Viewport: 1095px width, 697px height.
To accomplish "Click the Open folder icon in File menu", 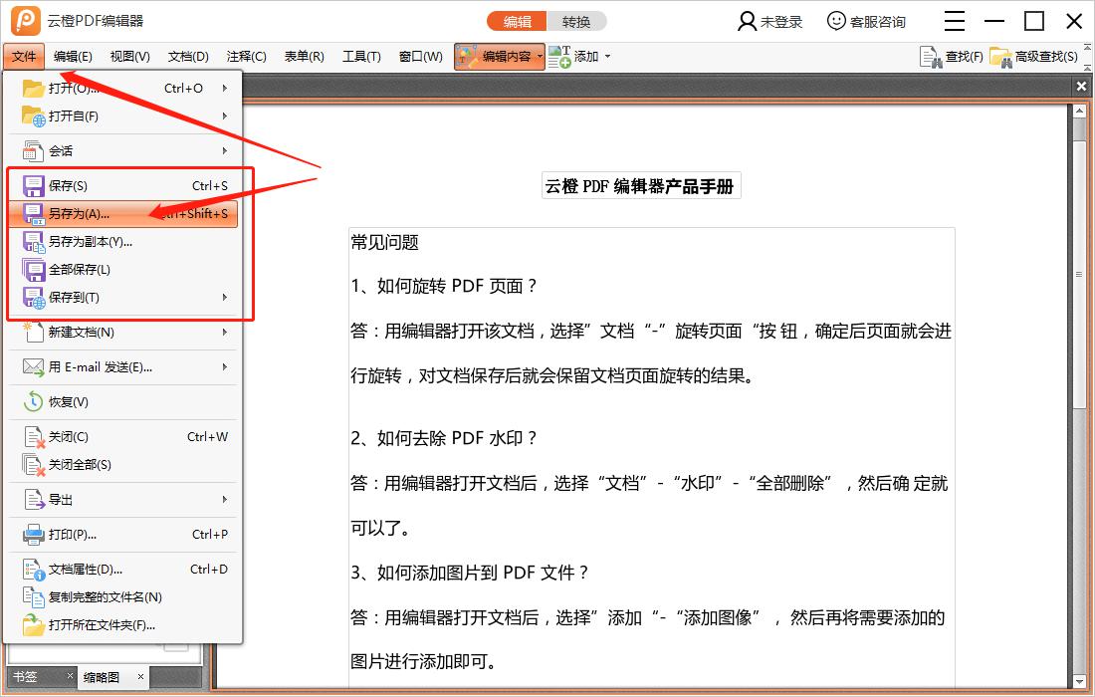I will click(33, 88).
